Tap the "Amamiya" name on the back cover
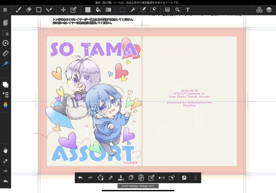Screen dimensions: 276x193 point(189,105)
